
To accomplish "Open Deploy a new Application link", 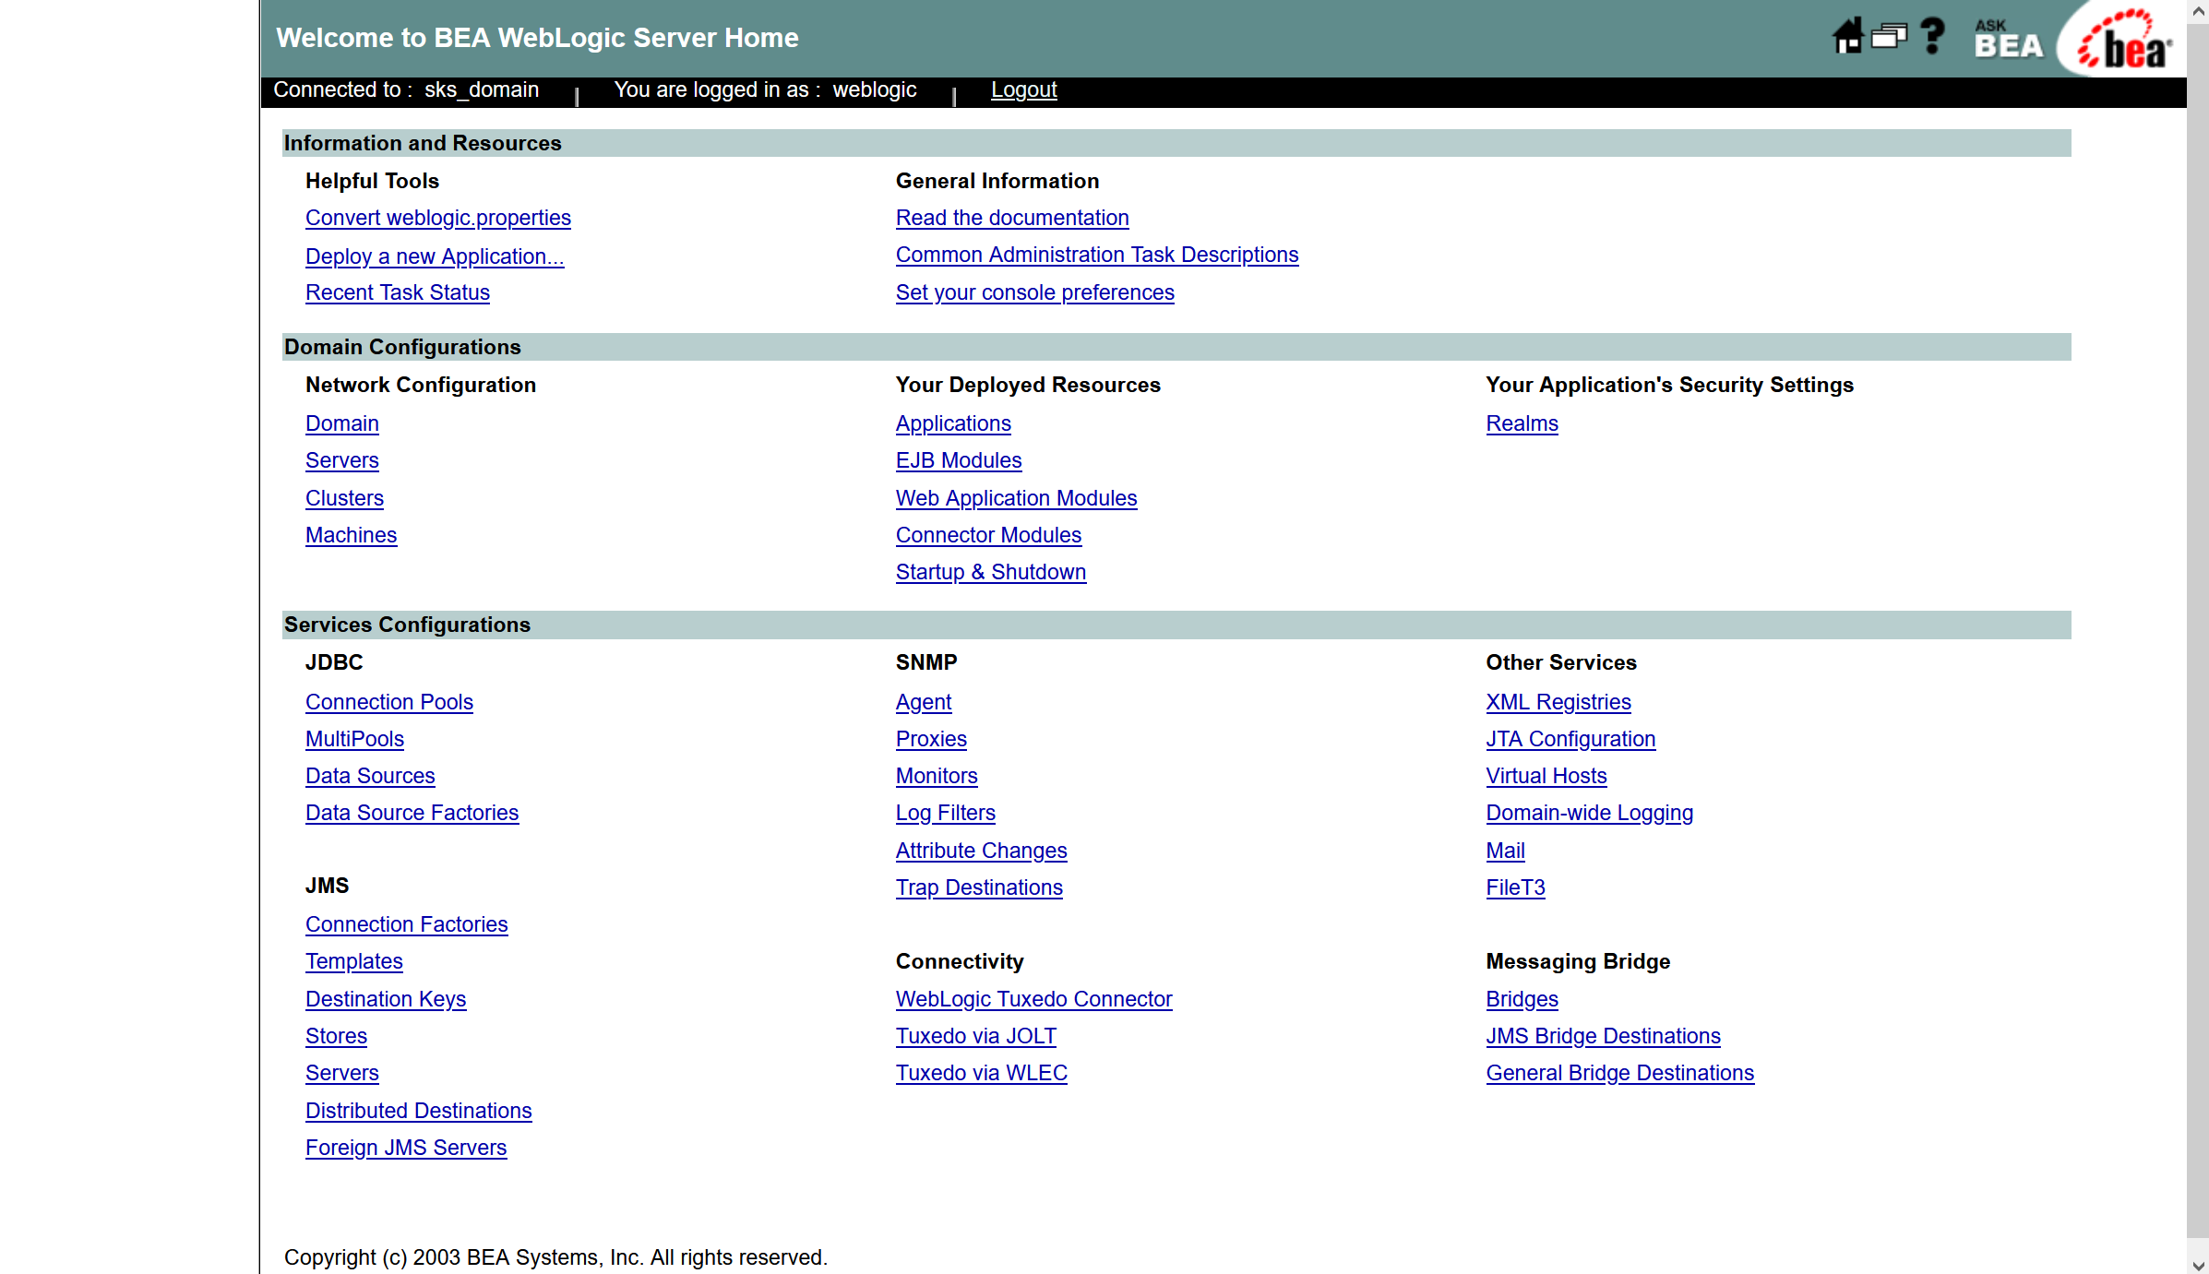I will (x=435, y=256).
